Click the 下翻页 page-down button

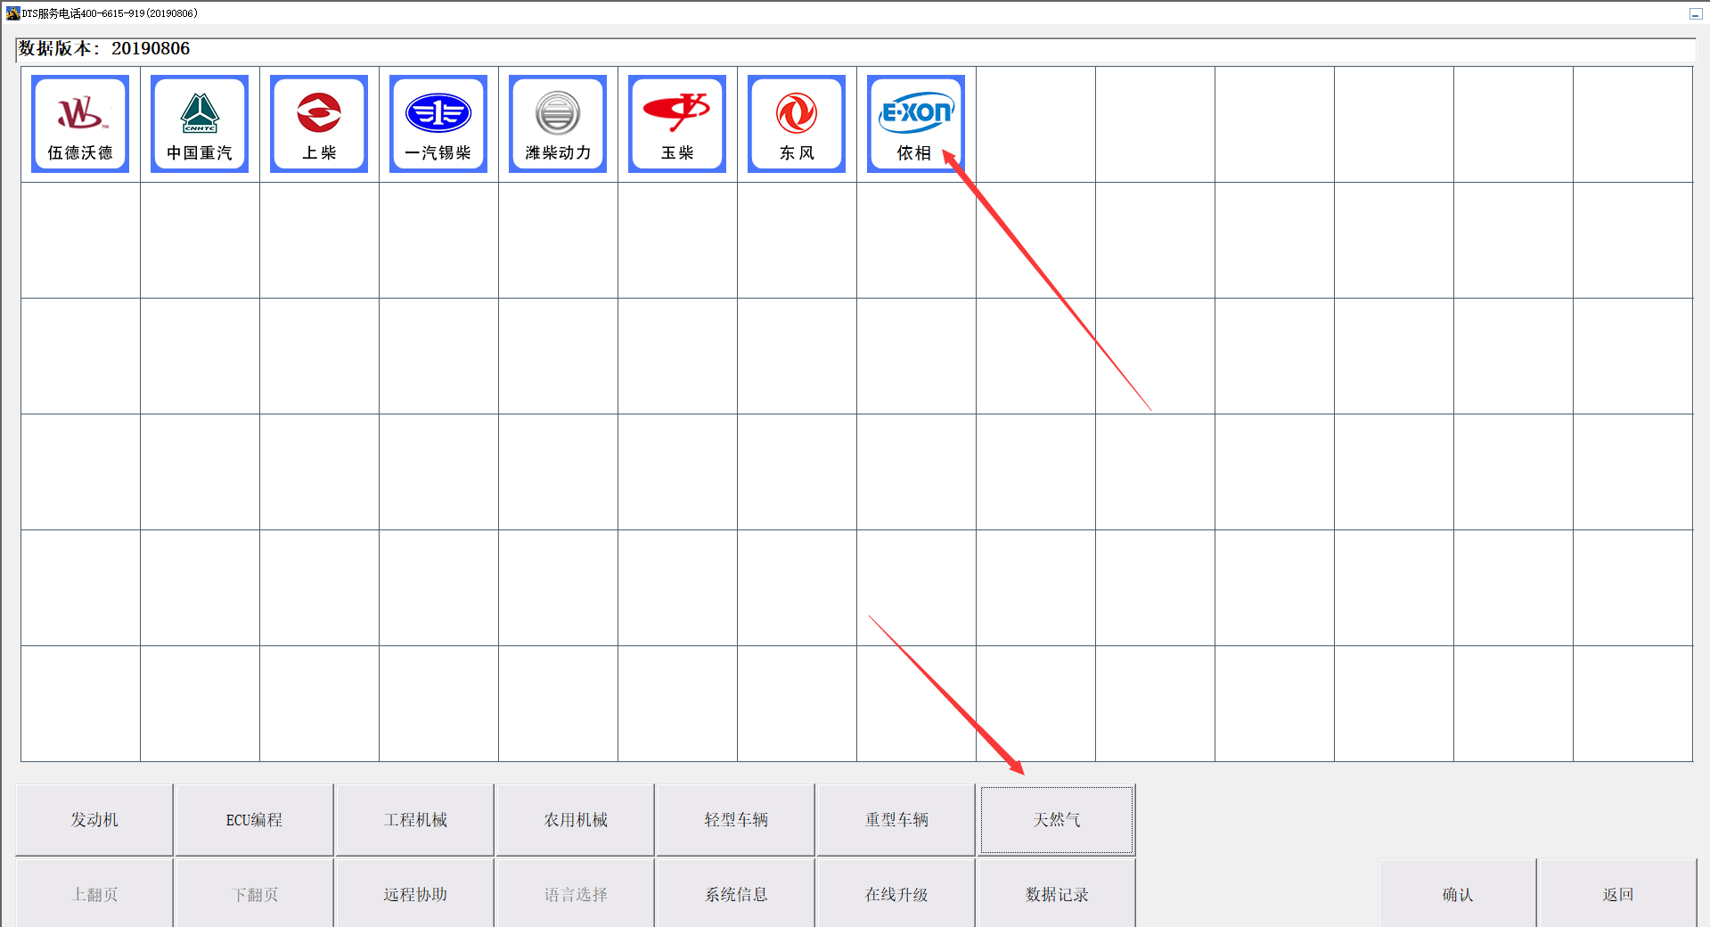click(x=255, y=893)
